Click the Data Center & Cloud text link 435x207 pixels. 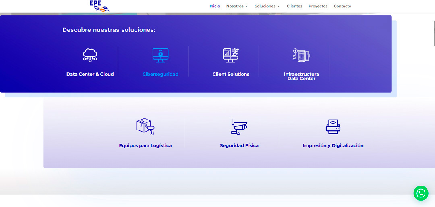coord(90,74)
